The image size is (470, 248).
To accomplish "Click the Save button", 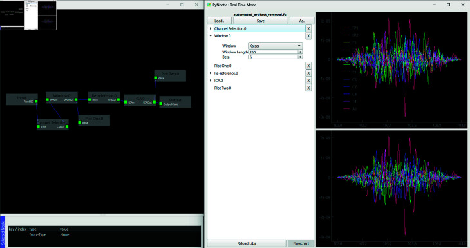I will point(261,21).
